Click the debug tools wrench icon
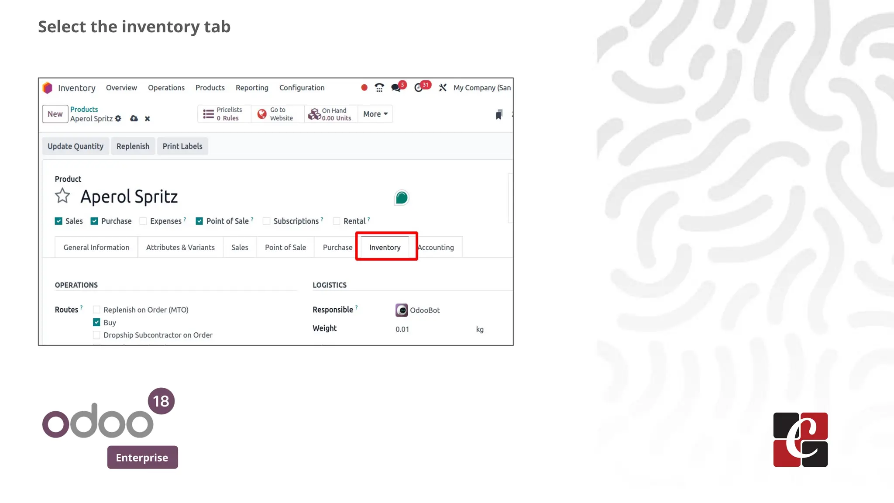This screenshot has width=894, height=503. 443,88
